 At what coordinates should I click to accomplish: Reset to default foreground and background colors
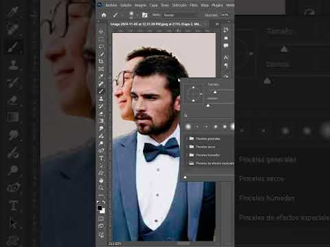click(x=98, y=202)
